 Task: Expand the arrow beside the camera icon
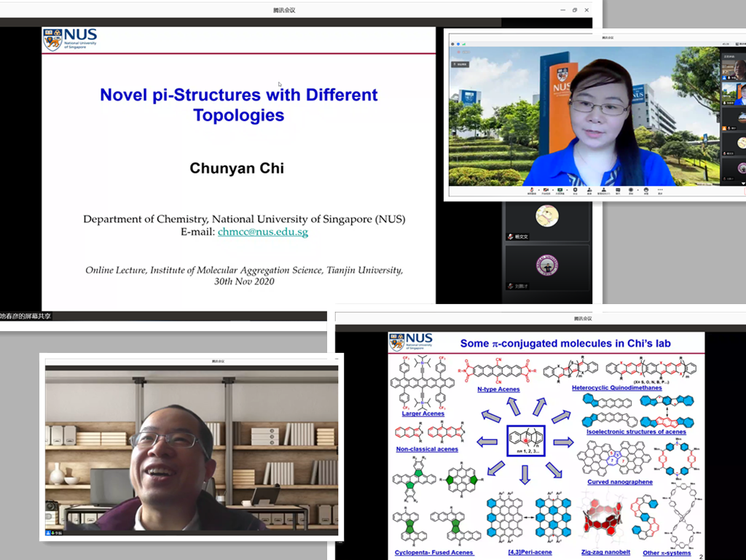[553, 190]
